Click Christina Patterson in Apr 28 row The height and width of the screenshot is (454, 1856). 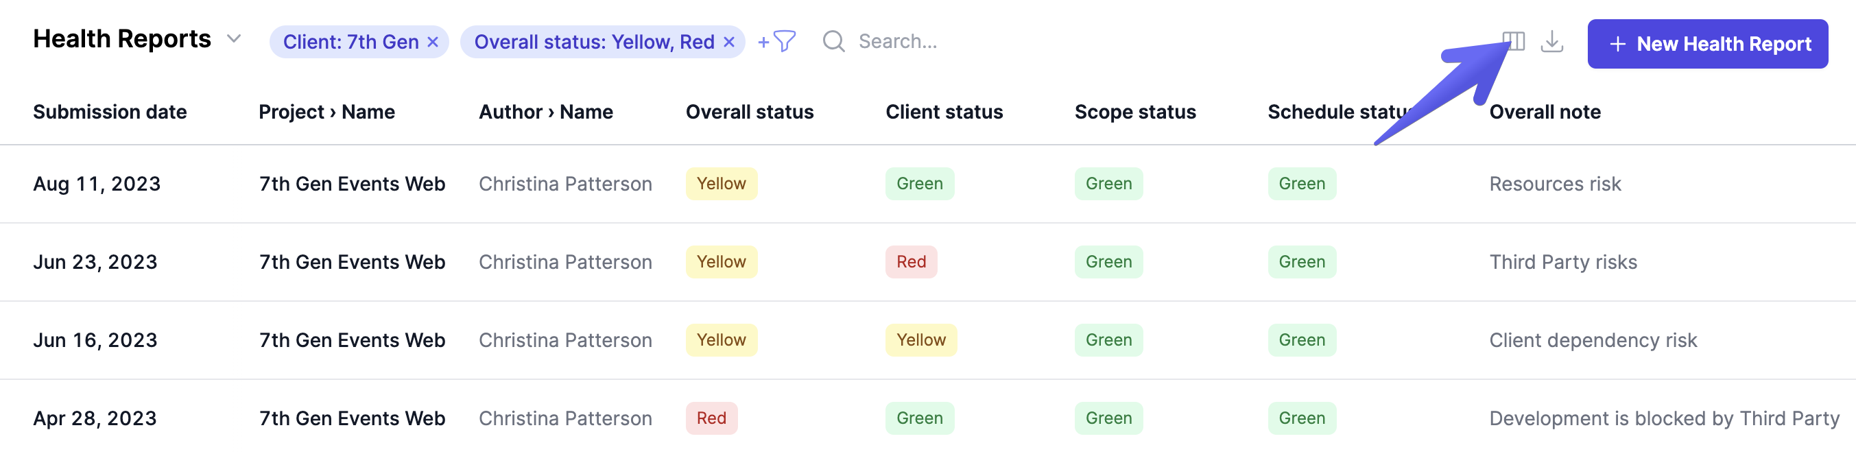click(565, 419)
